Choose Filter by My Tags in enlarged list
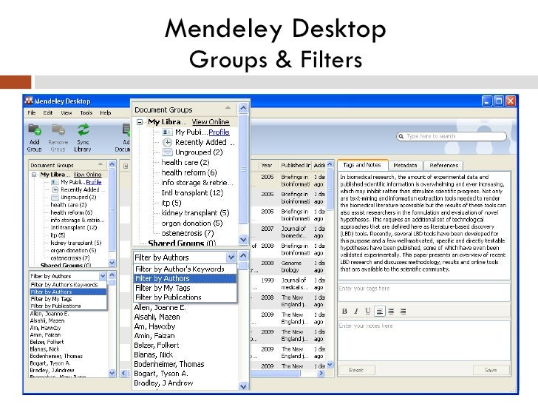The image size is (538, 404). [185, 288]
